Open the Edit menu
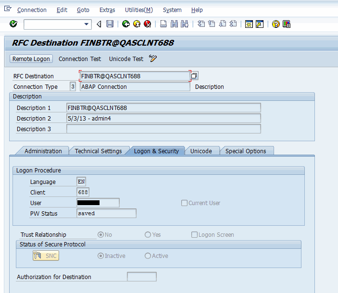Image resolution: width=338 pixels, height=293 pixels. [x=62, y=10]
